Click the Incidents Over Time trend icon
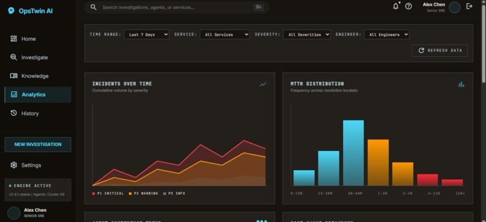 point(263,84)
